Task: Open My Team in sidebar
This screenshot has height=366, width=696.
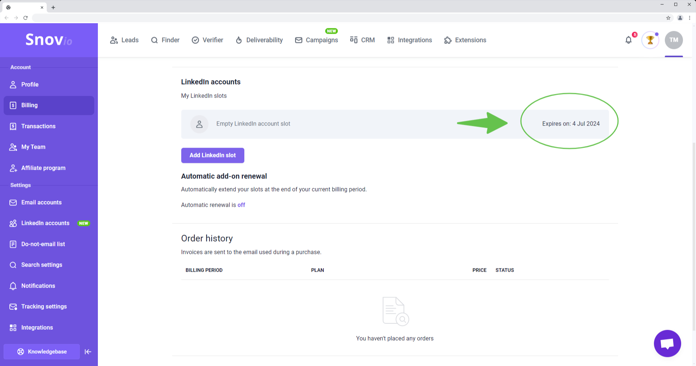Action: [49, 147]
